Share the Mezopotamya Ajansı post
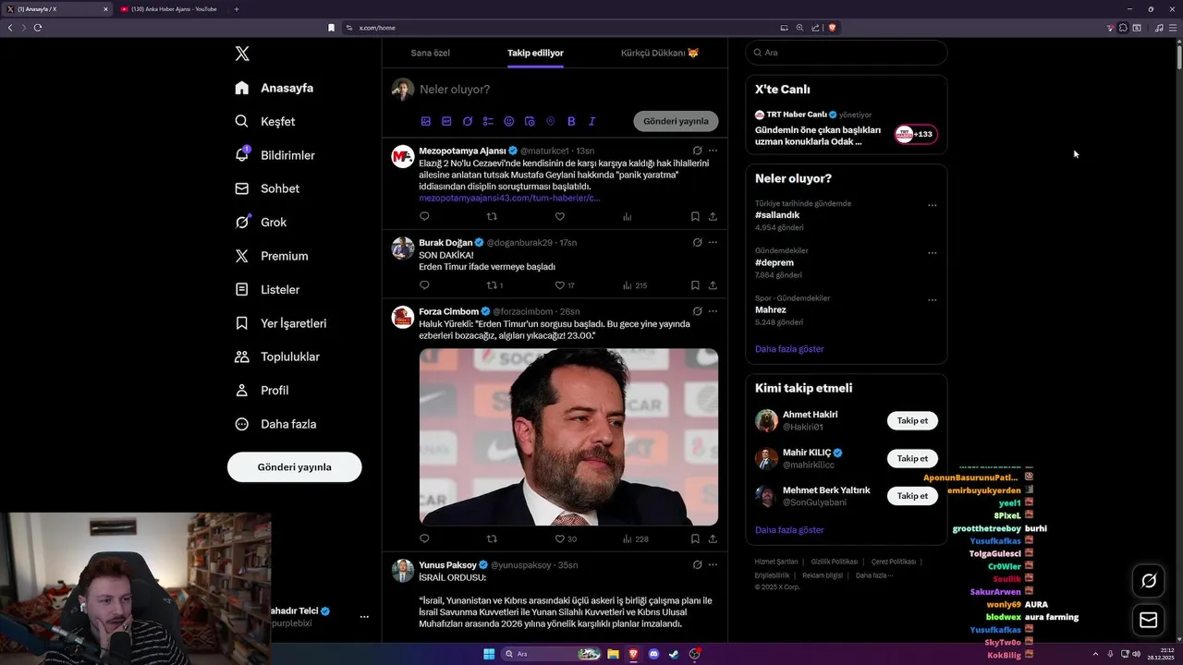 click(713, 216)
